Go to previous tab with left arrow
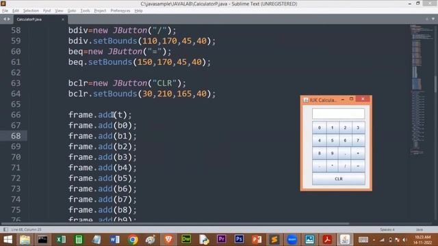This screenshot has height=246, width=438. point(5,19)
